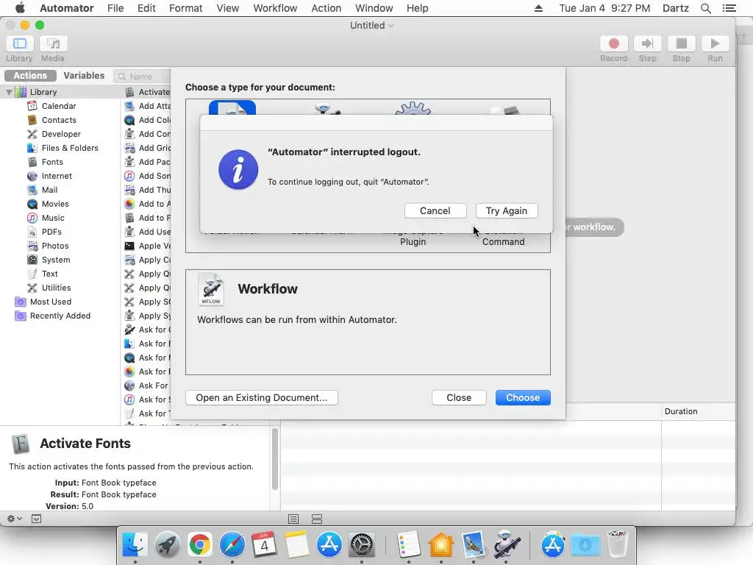The image size is (753, 565).
Task: Click the Name search field
Action: (142, 77)
